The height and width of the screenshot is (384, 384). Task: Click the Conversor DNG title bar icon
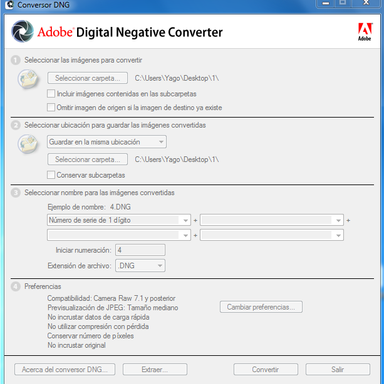pyautogui.click(x=9, y=4)
